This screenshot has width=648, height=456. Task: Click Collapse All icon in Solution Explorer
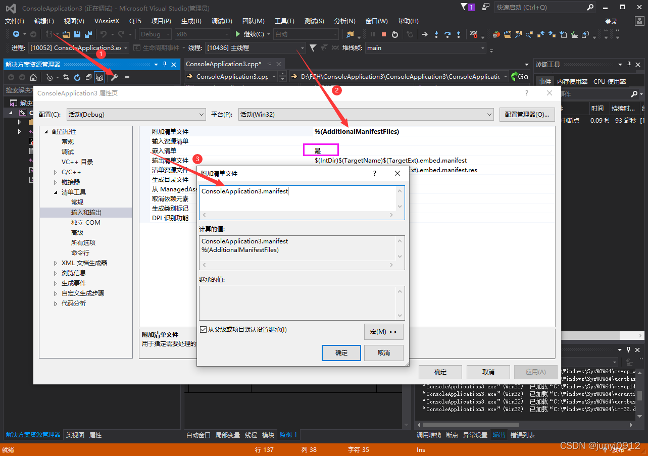click(x=88, y=77)
